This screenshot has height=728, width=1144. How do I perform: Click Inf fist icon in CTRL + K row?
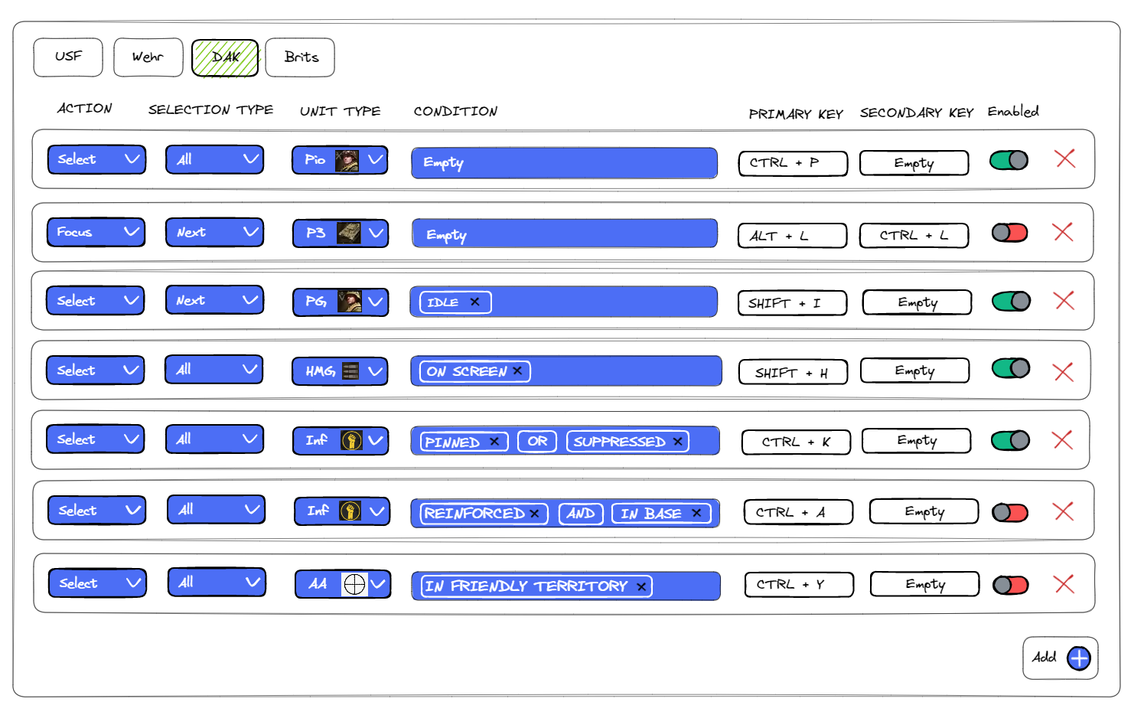click(351, 440)
